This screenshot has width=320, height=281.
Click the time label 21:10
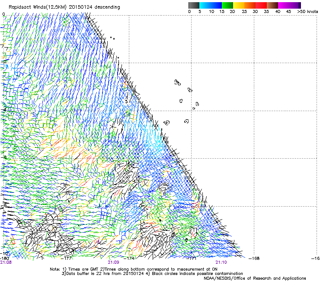tap(221, 262)
